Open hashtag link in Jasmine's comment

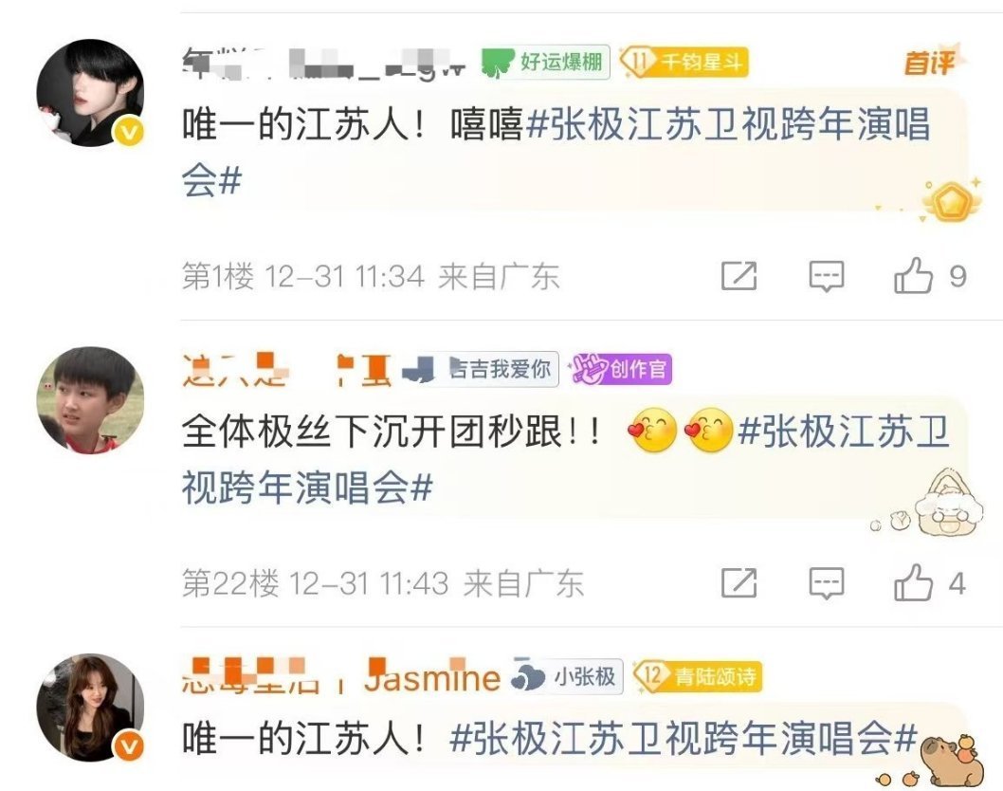tap(684, 739)
